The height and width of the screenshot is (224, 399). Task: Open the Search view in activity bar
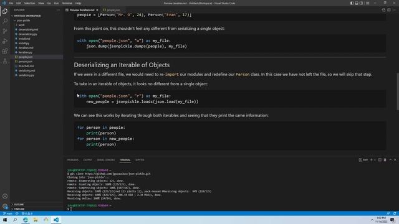point(5,21)
